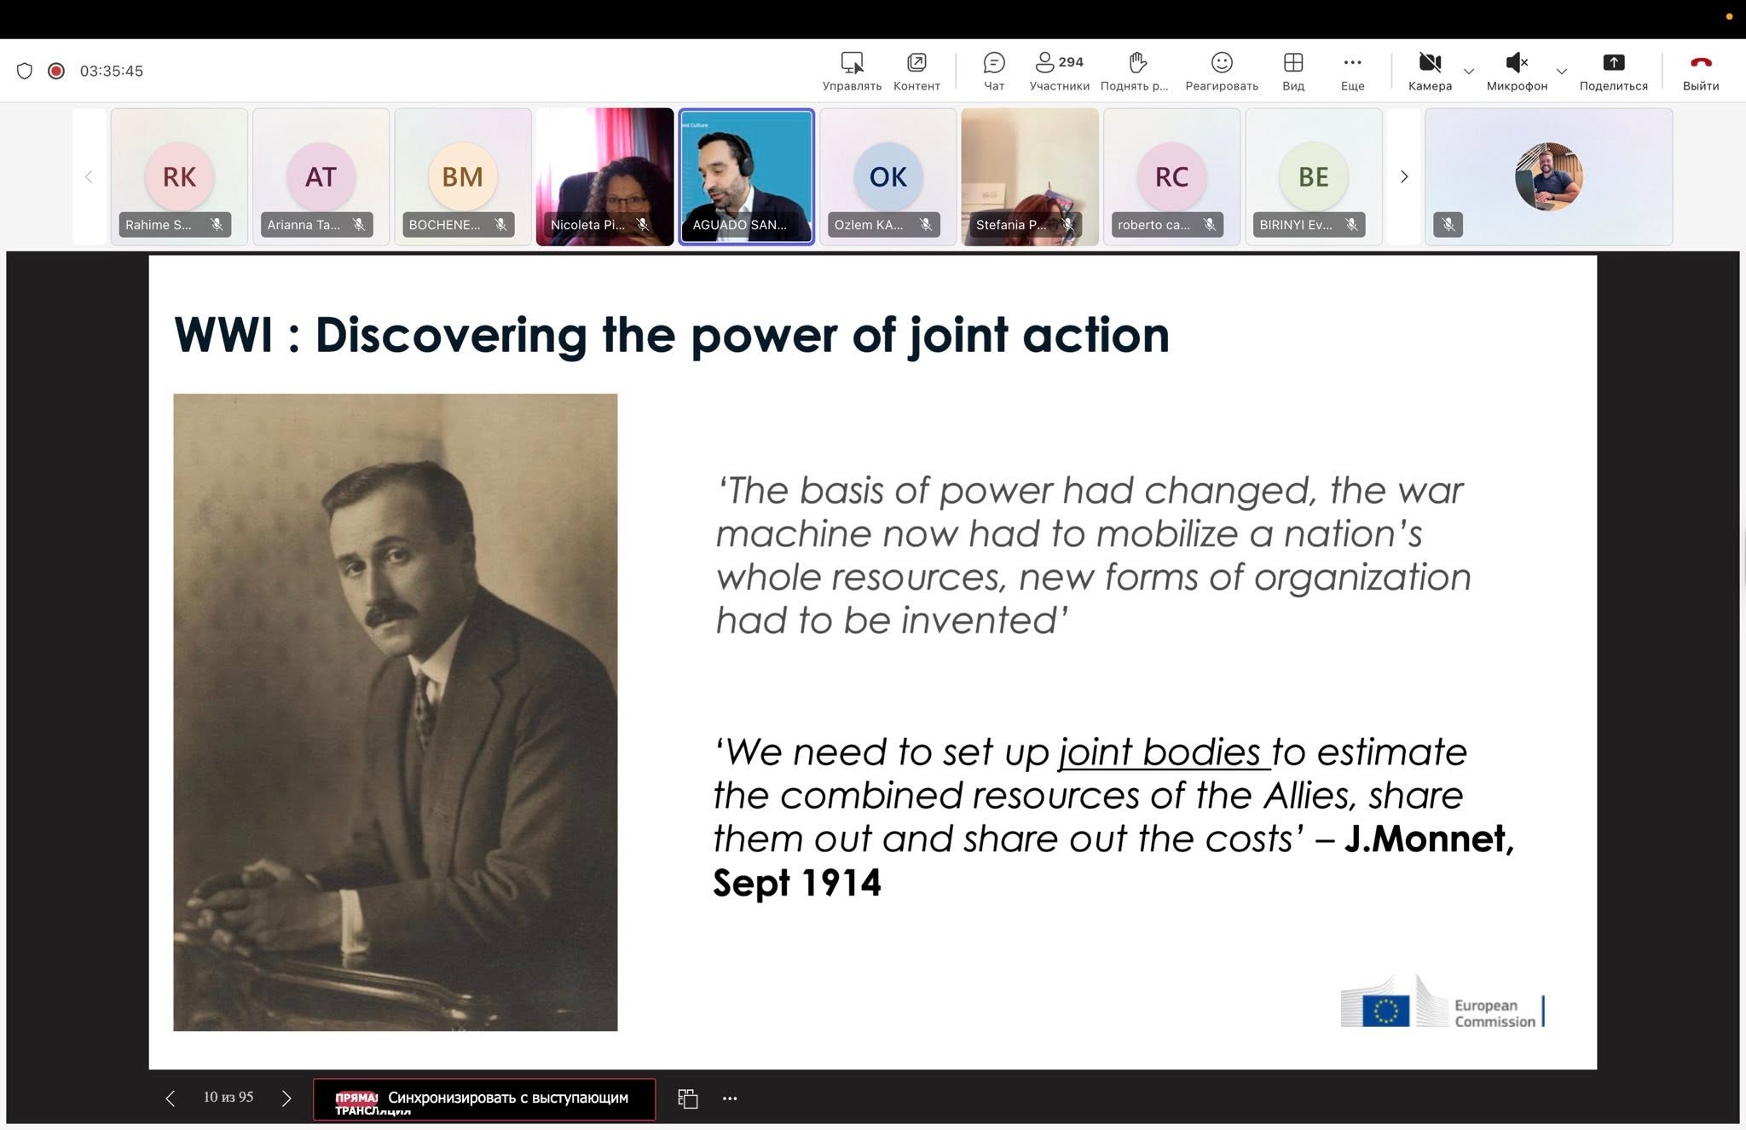Open slide more options ellipsis
Image resolution: width=1746 pixels, height=1130 pixels.
730,1098
